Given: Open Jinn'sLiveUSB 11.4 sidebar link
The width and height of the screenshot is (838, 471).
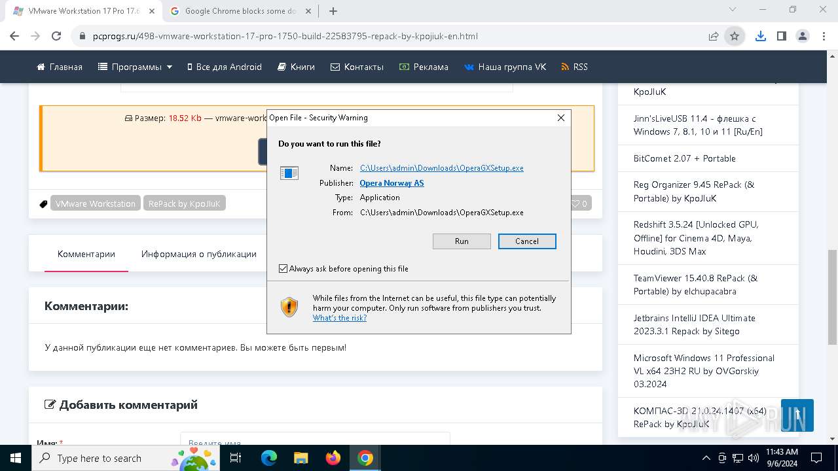Looking at the screenshot, I should pyautogui.click(x=698, y=125).
